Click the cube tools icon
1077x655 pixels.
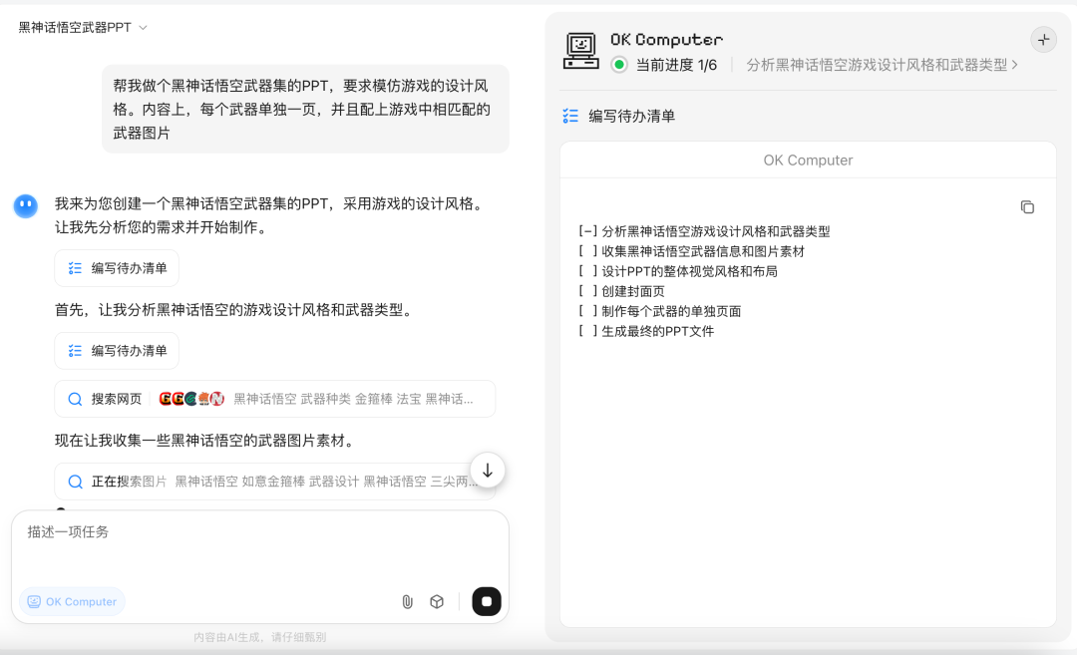(437, 601)
